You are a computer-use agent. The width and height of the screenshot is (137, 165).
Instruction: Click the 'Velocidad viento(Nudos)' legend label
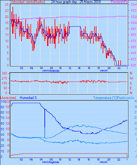point(27,2)
